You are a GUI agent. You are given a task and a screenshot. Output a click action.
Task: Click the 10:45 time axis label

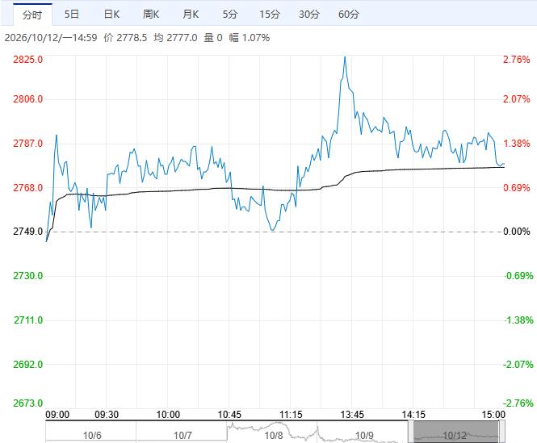229,415
